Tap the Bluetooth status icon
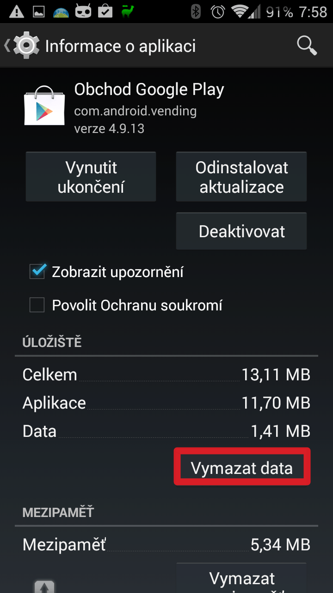 [x=196, y=12]
